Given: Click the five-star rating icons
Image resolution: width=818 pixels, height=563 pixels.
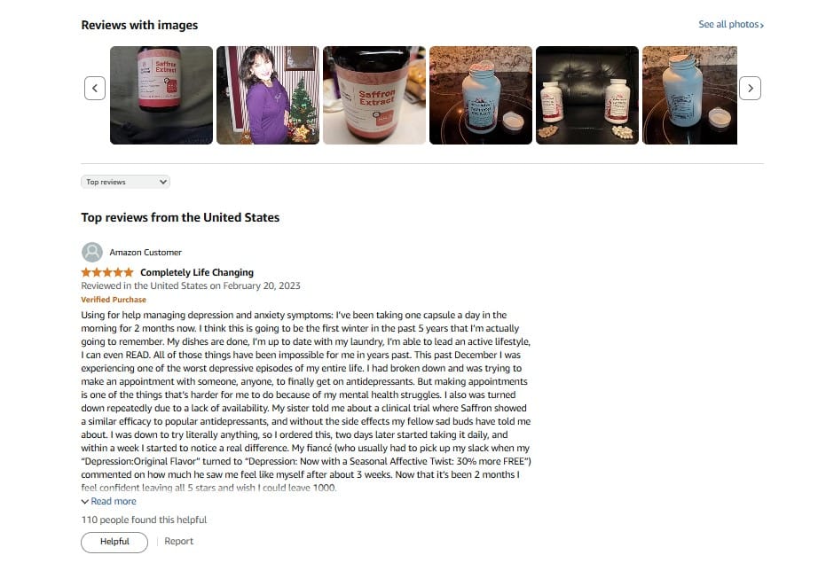Looking at the screenshot, I should coord(107,272).
